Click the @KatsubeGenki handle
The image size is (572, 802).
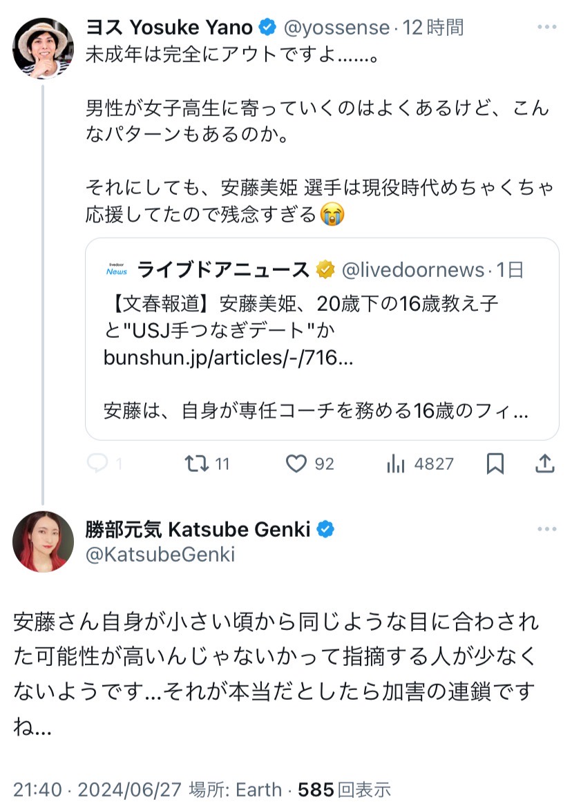pos(160,554)
